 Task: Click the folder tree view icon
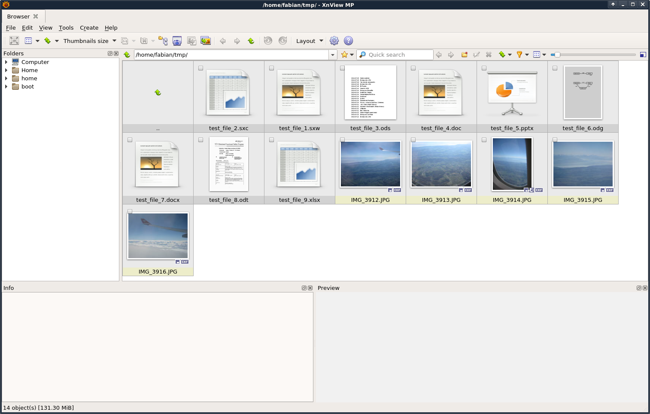(163, 41)
